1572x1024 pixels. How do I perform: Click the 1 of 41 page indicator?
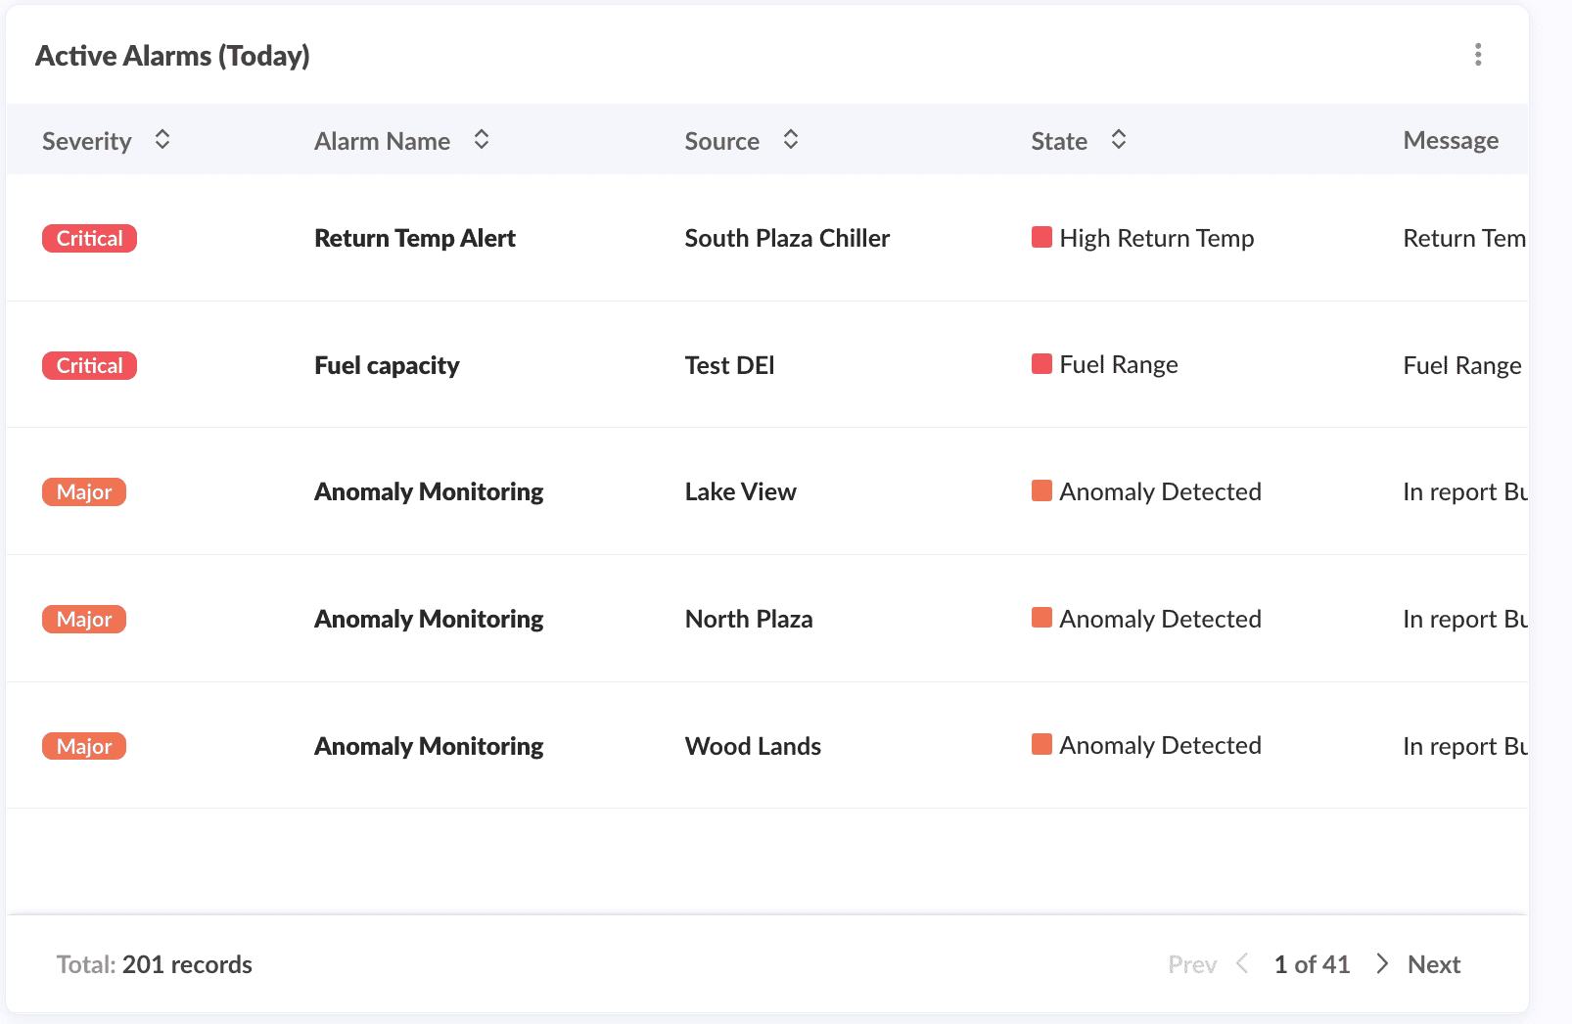click(x=1312, y=964)
